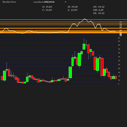Select the open value O: 18.69
The height and width of the screenshot is (127, 127).
[47, 7]
